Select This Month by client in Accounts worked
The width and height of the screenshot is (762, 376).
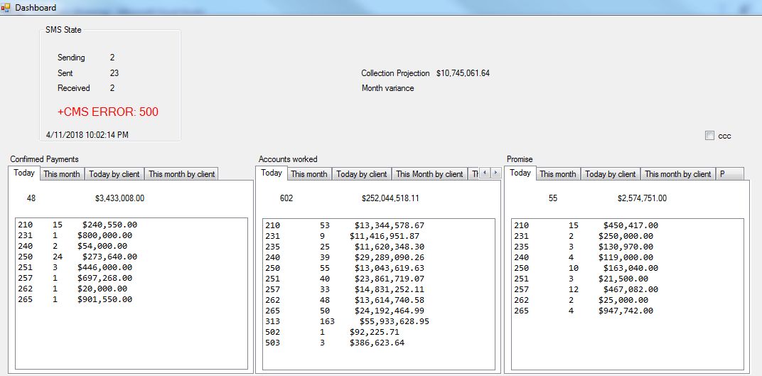(x=429, y=174)
